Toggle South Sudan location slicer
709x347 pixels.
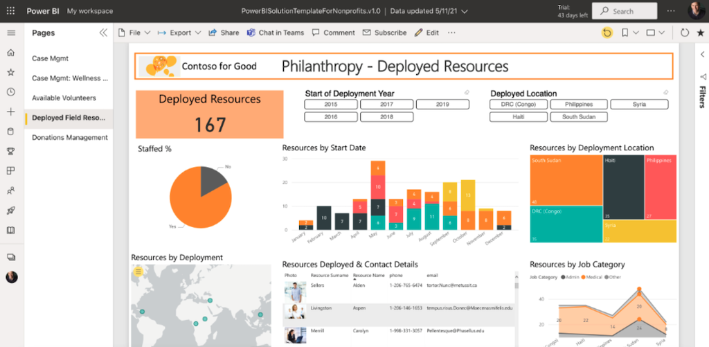point(579,117)
